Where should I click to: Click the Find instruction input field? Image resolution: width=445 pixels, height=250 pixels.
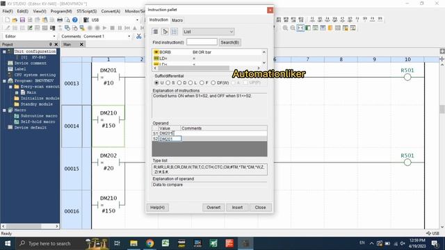coord(202,42)
